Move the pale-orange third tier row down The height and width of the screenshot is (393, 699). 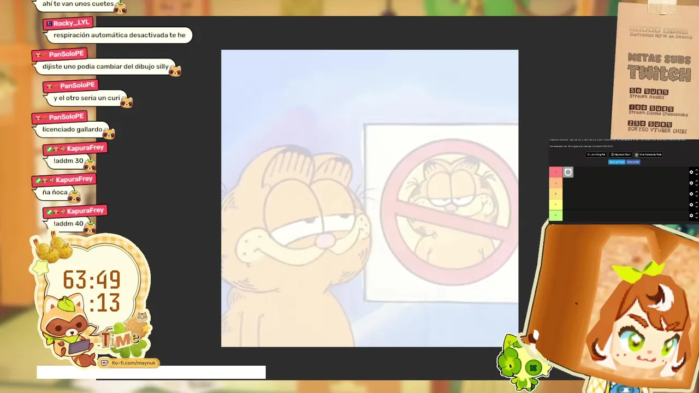point(697,196)
